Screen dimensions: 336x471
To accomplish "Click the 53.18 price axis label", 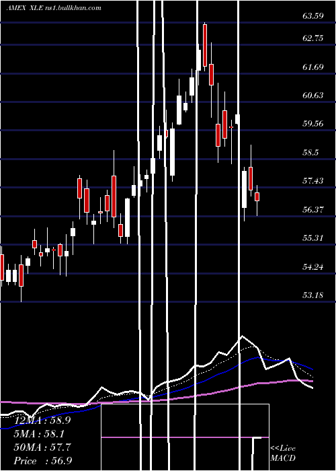I will (x=313, y=295).
